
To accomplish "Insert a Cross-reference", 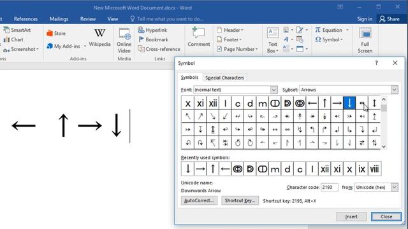I will point(159,49).
